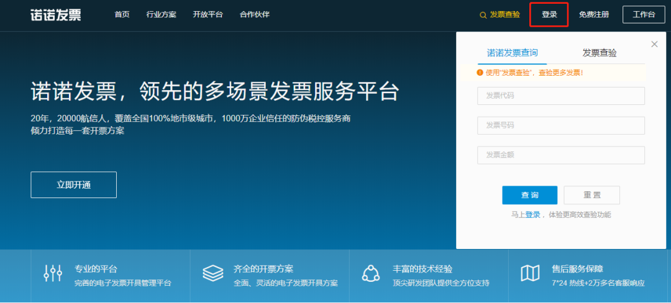671x303 pixels.
Task: Click the 倾力打造每一套开票方案 subtitle line
Action: [78, 131]
